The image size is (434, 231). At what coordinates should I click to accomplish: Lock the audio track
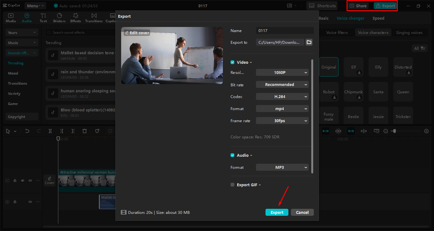[x=15, y=202]
